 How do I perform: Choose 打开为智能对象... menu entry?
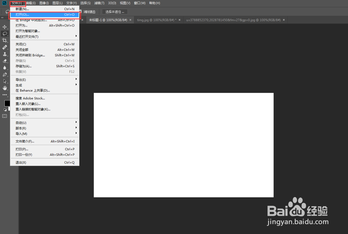tap(45, 31)
